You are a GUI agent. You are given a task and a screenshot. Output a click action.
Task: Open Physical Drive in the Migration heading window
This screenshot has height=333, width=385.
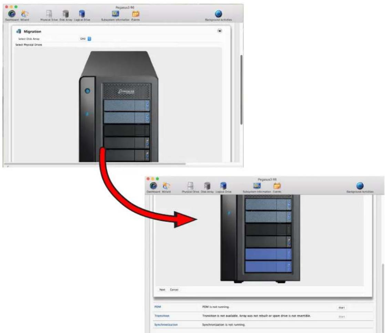point(49,16)
